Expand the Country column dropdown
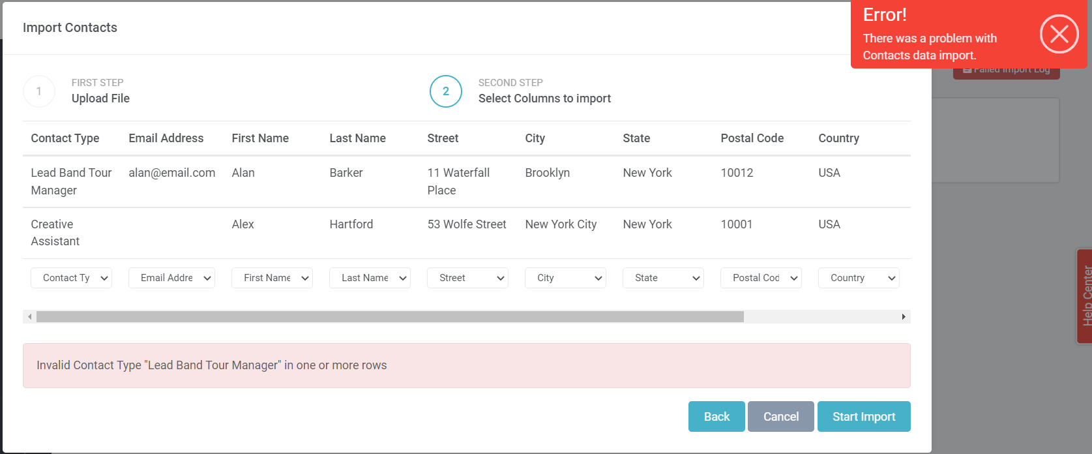The image size is (1092, 454). click(x=859, y=278)
